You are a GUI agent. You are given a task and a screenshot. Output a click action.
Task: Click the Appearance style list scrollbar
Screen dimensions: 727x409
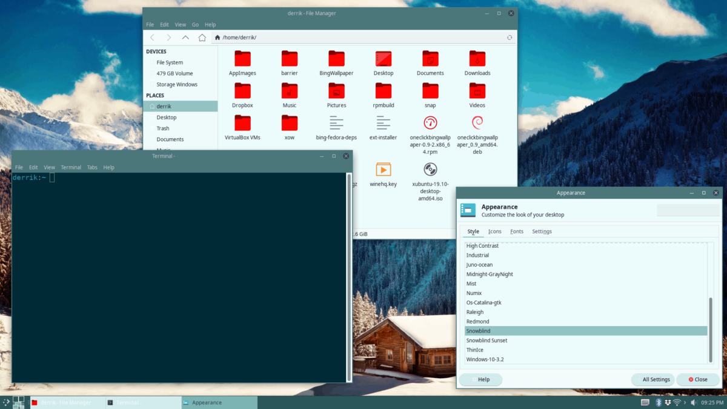[x=711, y=327]
